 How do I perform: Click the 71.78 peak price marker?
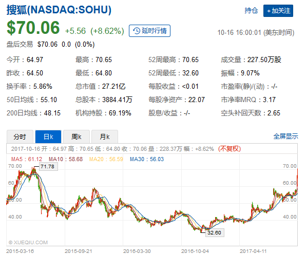pos(48,166)
